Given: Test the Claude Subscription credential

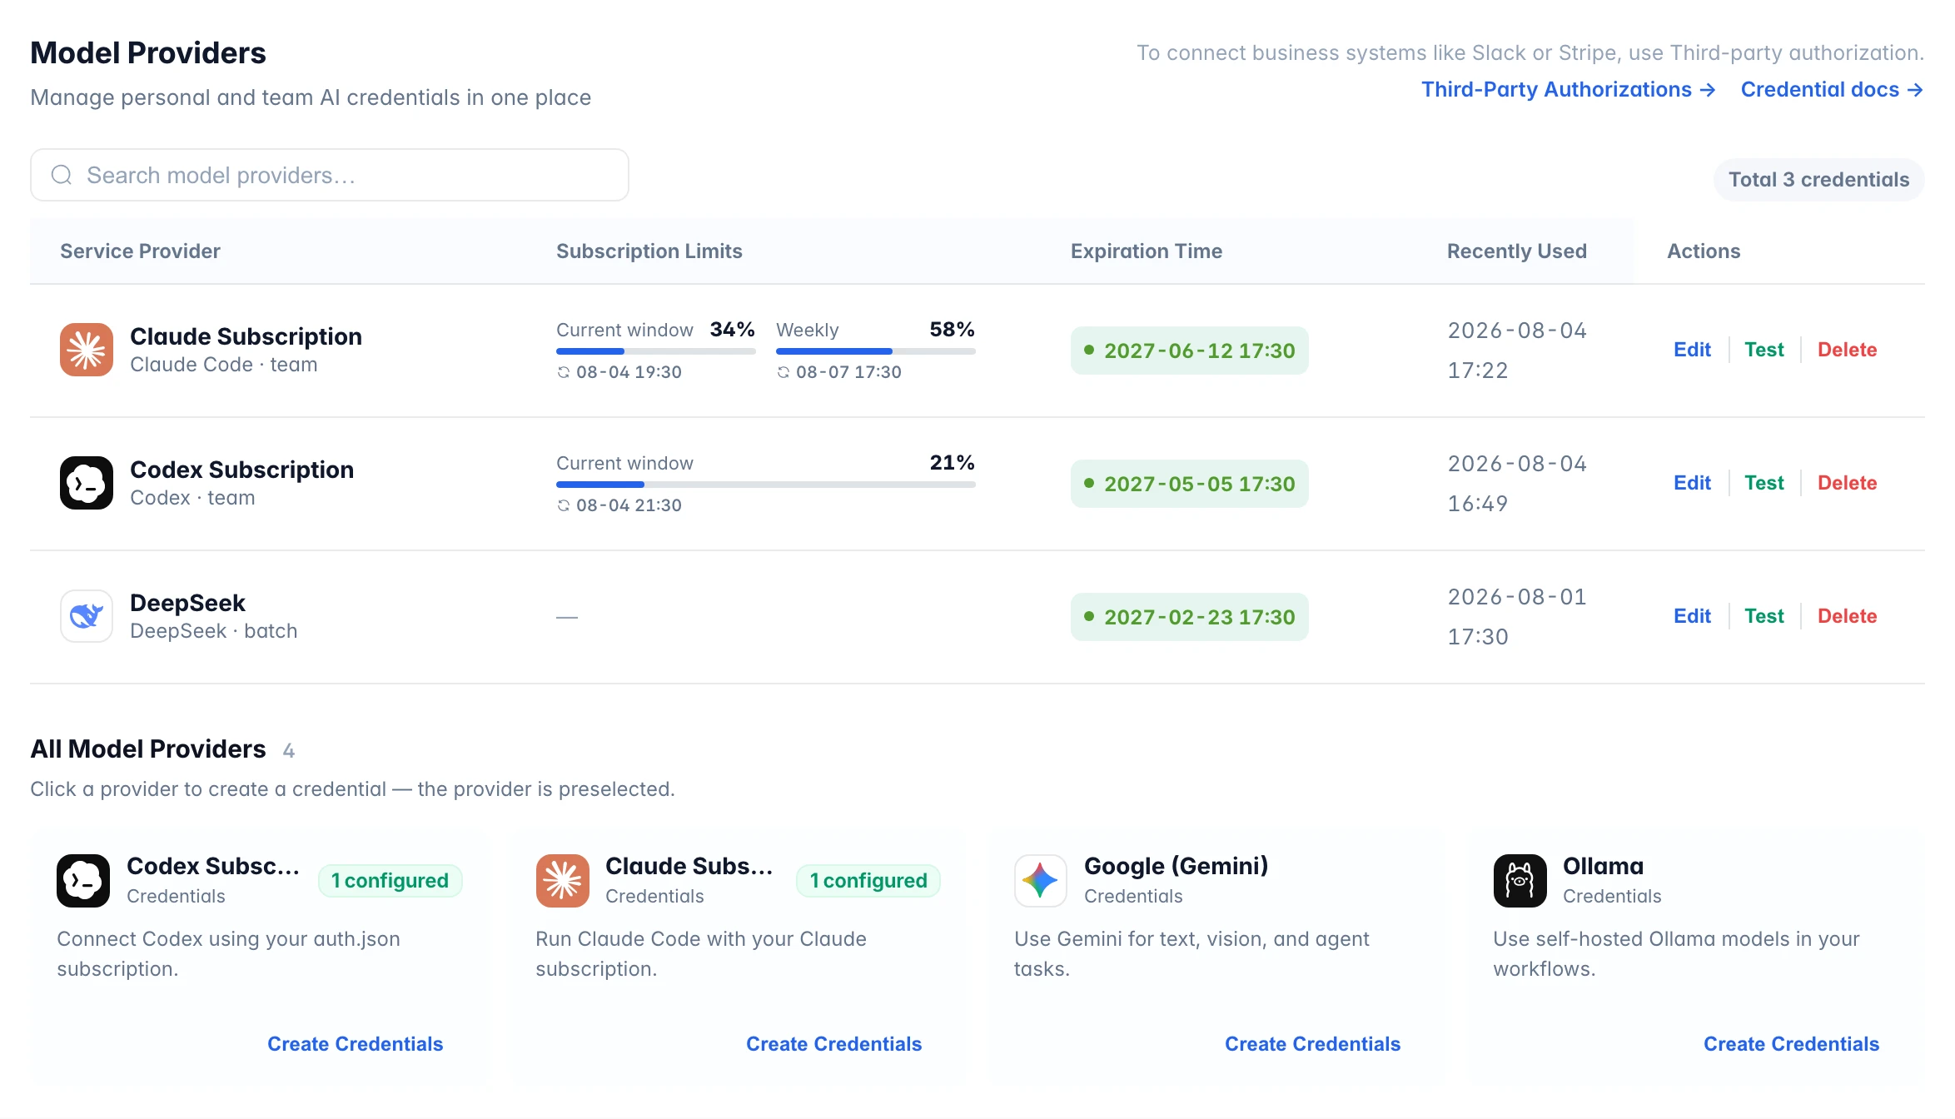Looking at the screenshot, I should point(1764,350).
